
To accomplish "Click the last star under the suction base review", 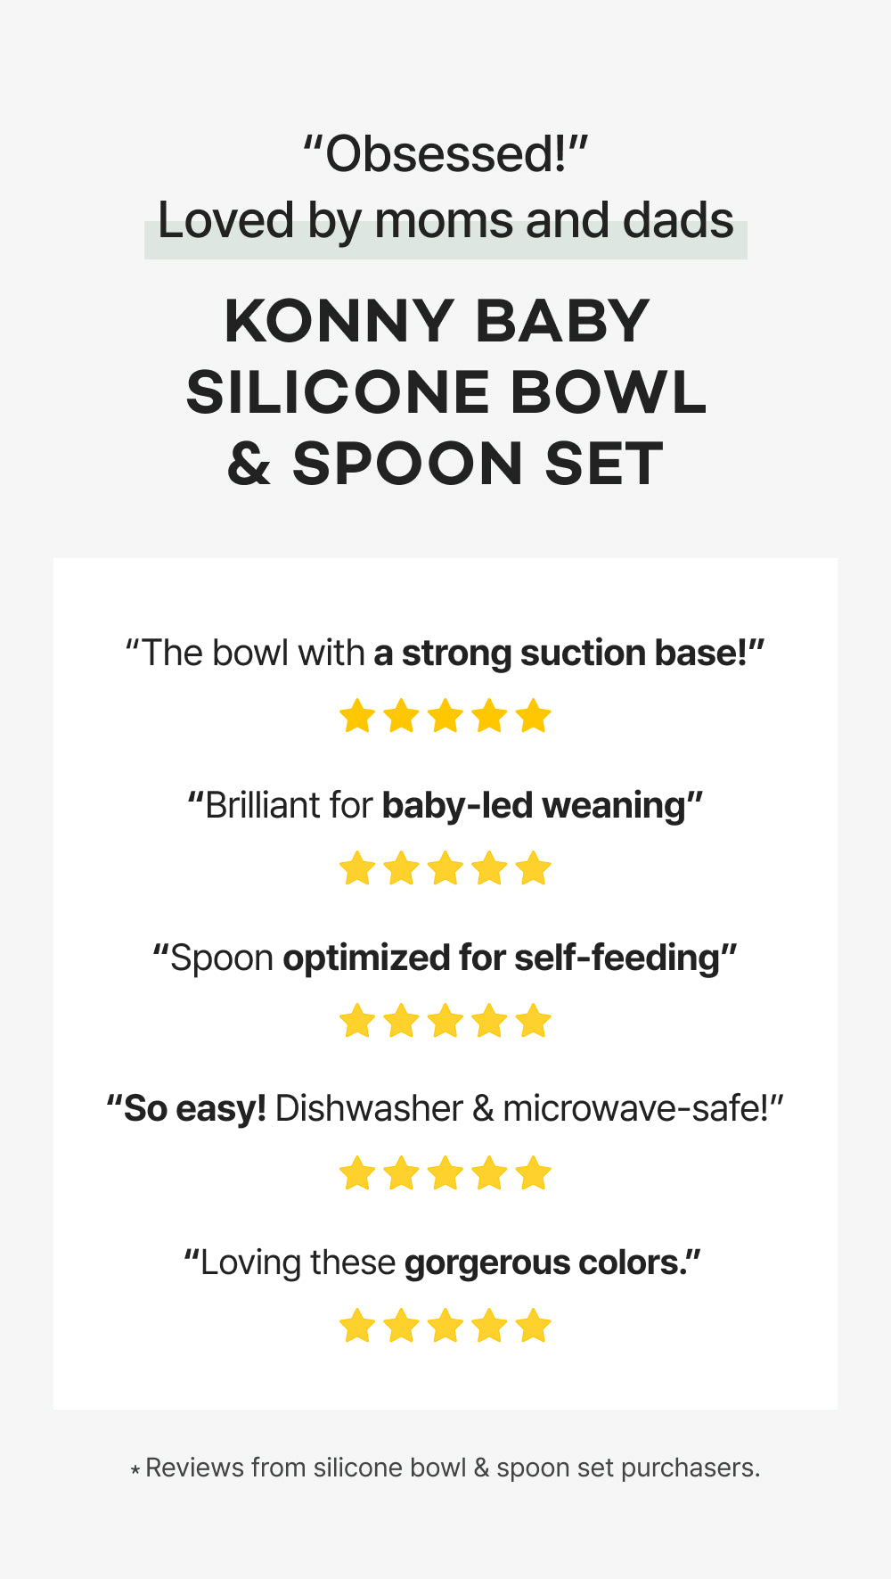I will [x=534, y=716].
